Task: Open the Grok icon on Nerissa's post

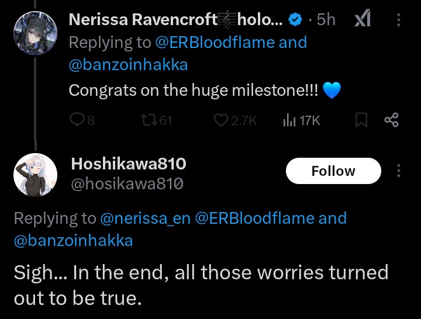Action: 363,20
